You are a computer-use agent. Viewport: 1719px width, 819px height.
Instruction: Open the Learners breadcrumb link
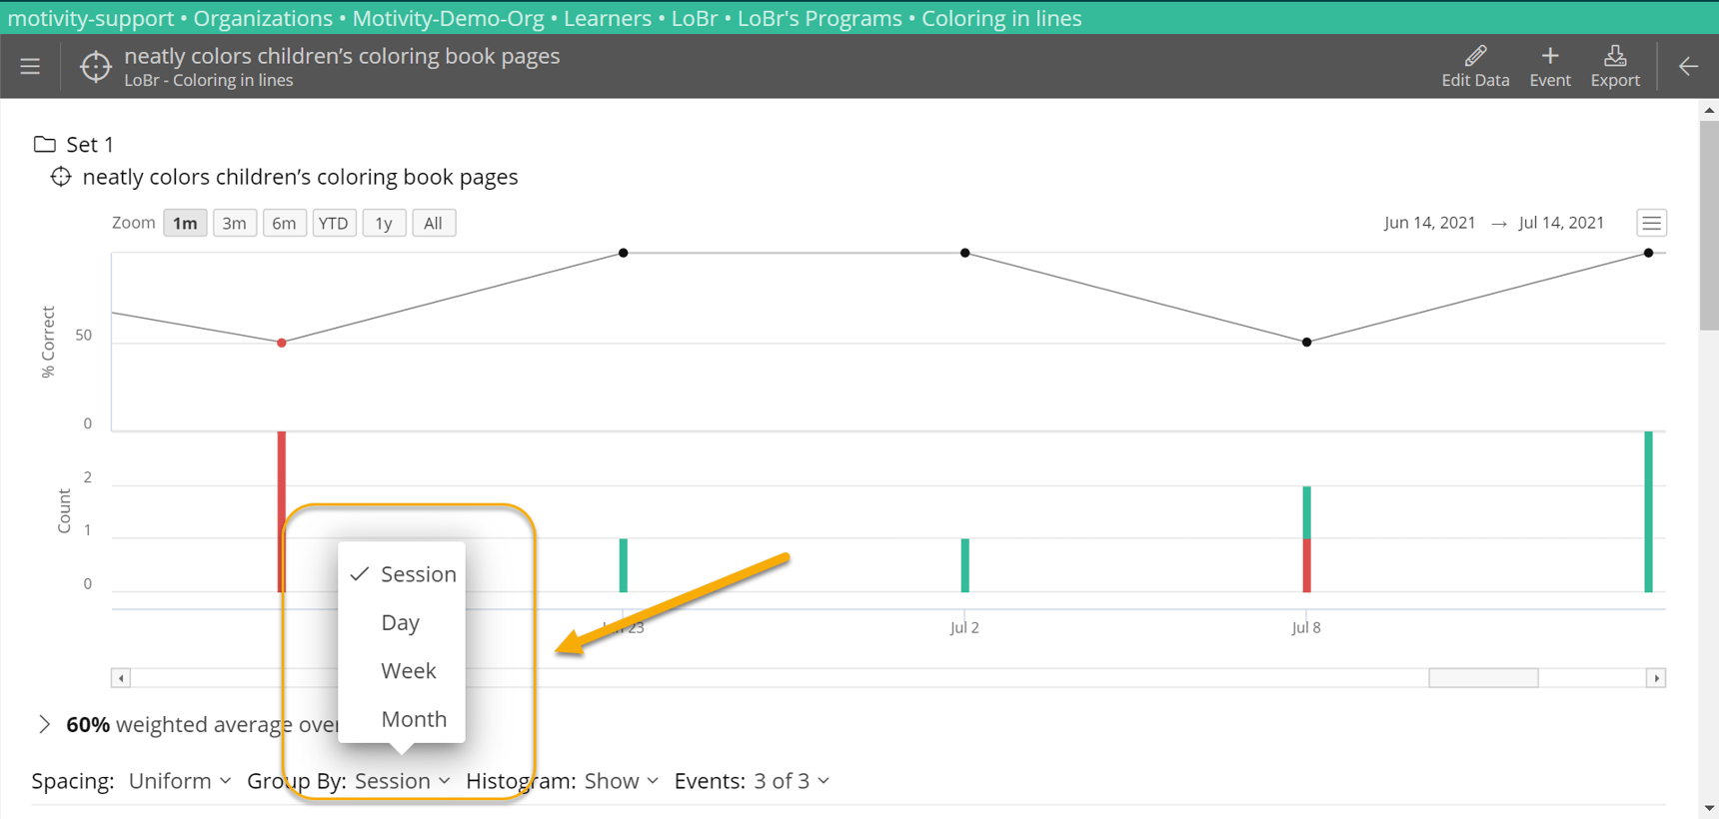click(607, 18)
